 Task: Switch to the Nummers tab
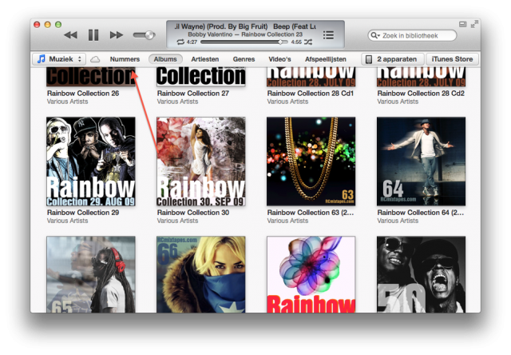point(125,59)
